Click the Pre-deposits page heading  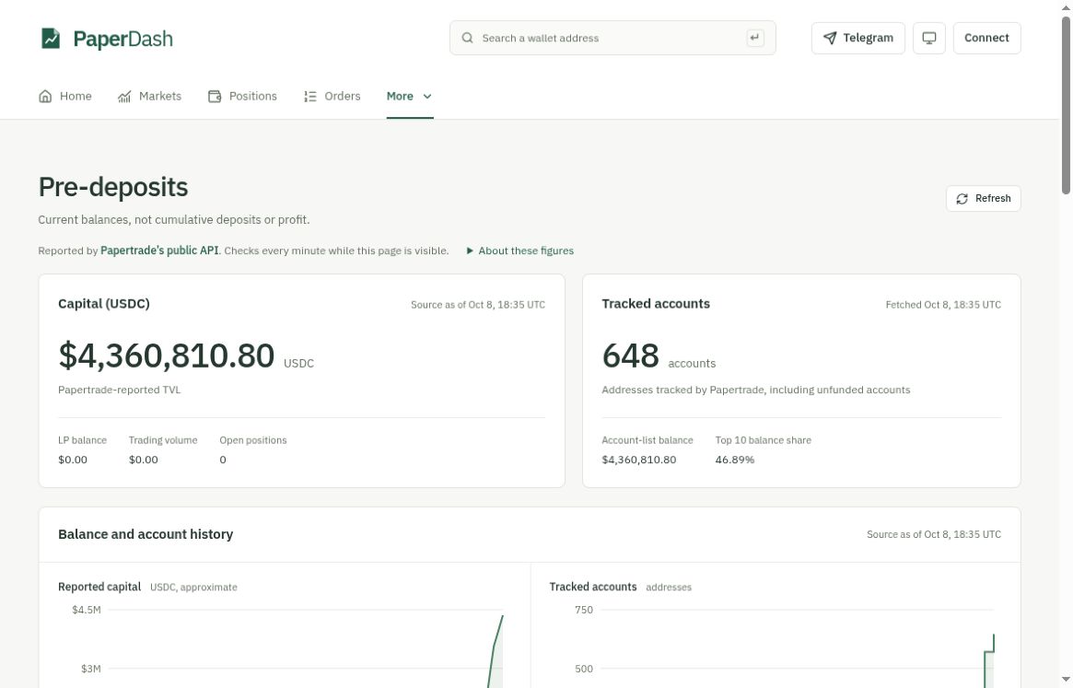[113, 187]
